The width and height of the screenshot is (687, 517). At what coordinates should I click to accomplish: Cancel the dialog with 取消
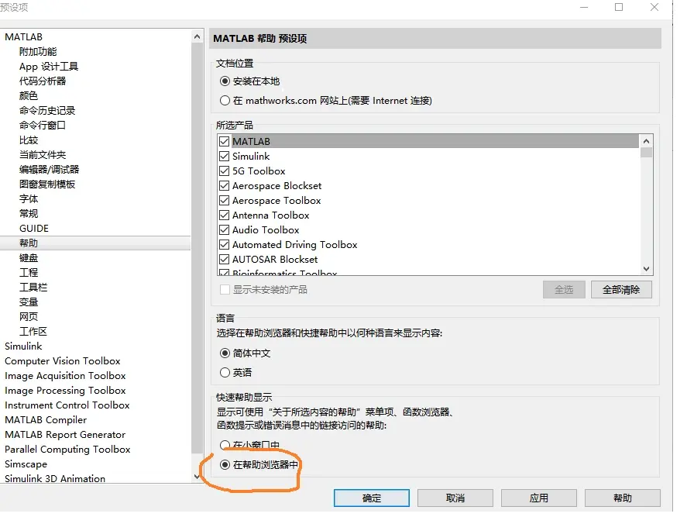point(455,498)
